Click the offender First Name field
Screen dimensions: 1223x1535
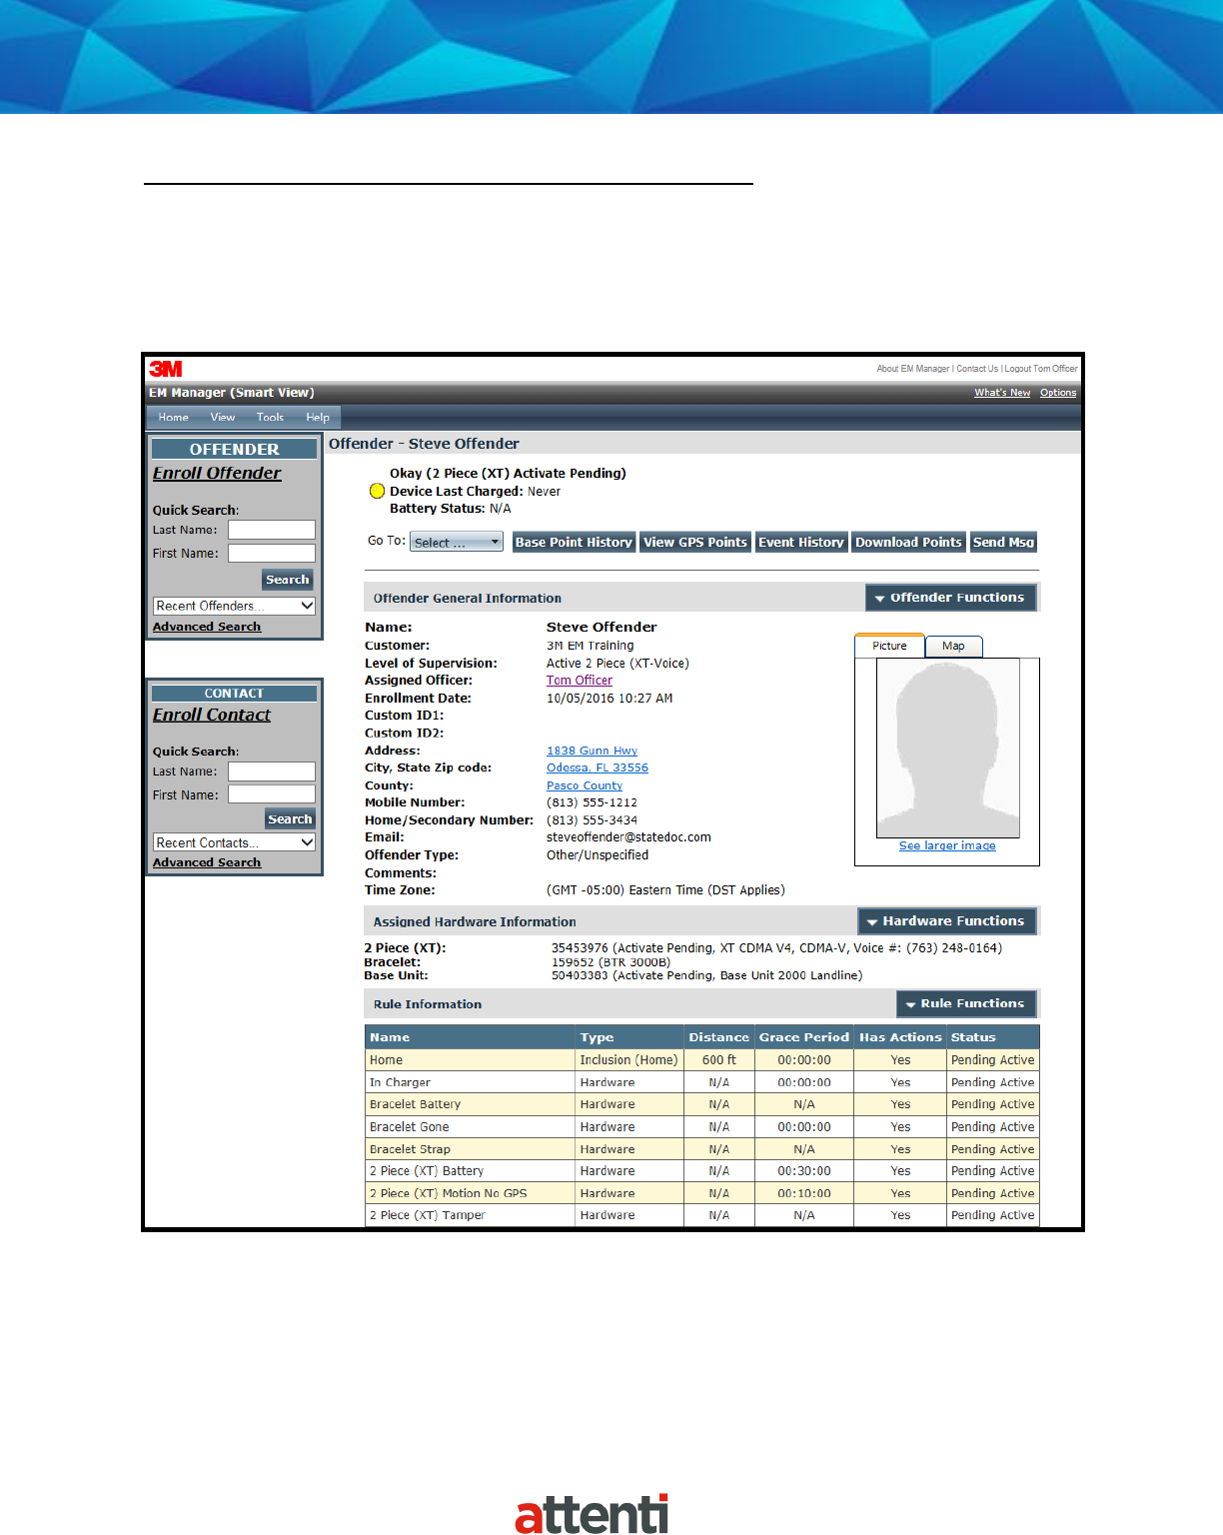tap(272, 553)
